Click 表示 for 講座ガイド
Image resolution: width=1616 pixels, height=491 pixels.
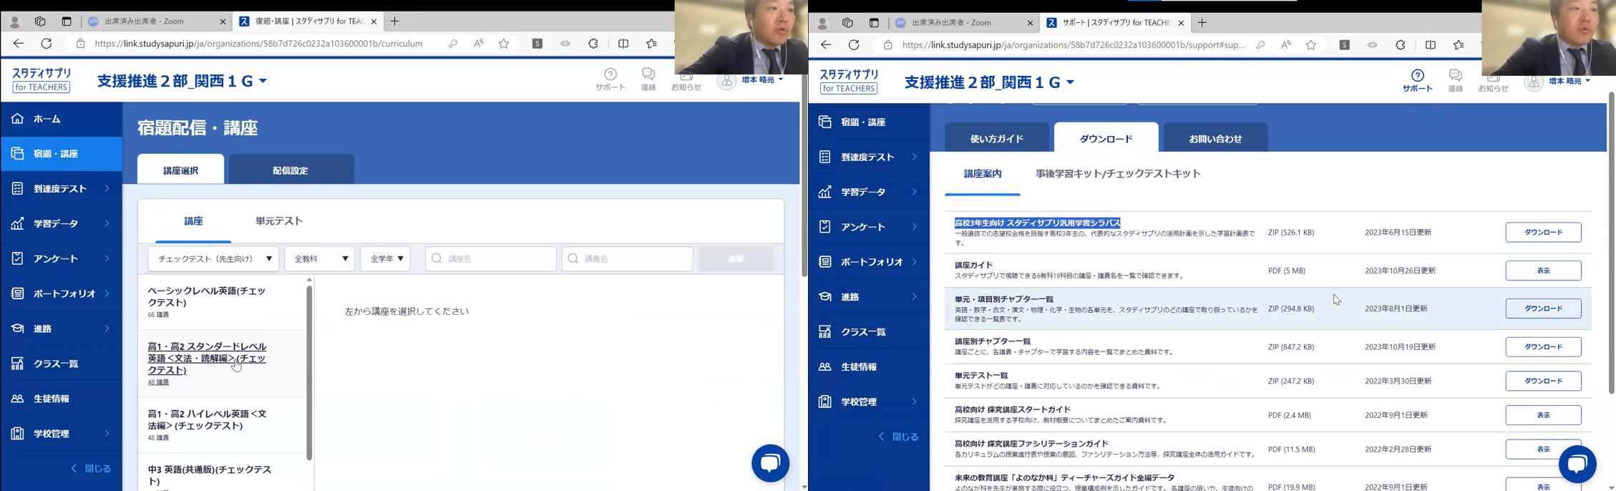pos(1543,271)
